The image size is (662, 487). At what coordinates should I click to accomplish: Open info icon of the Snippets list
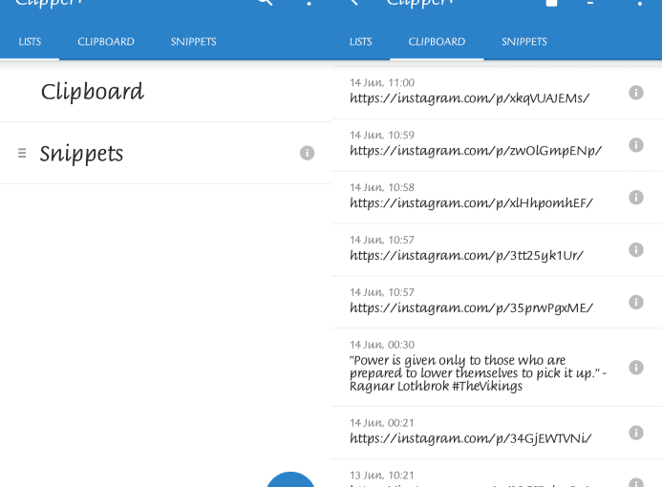307,153
